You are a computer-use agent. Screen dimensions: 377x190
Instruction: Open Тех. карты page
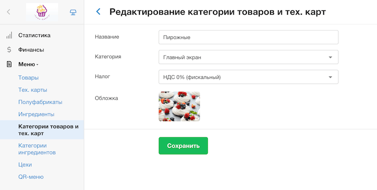coord(33,90)
